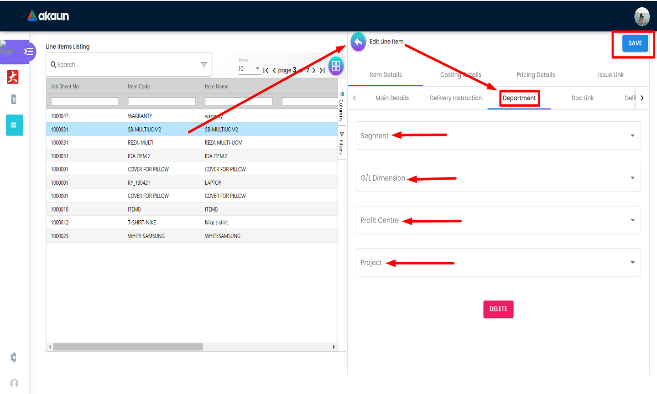
Task: Go to the last page of listing
Action: pos(322,70)
